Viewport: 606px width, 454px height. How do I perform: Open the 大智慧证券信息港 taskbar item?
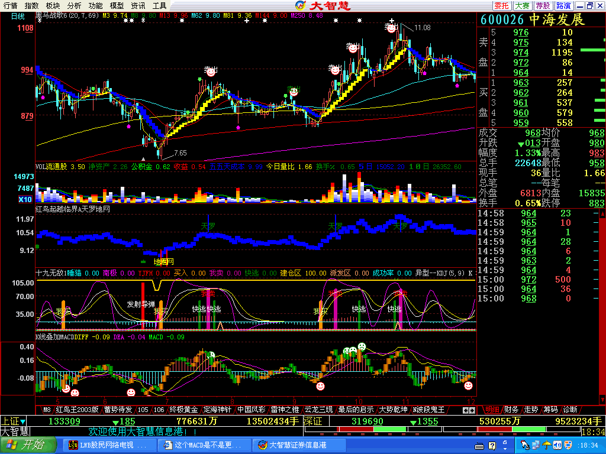298,445
